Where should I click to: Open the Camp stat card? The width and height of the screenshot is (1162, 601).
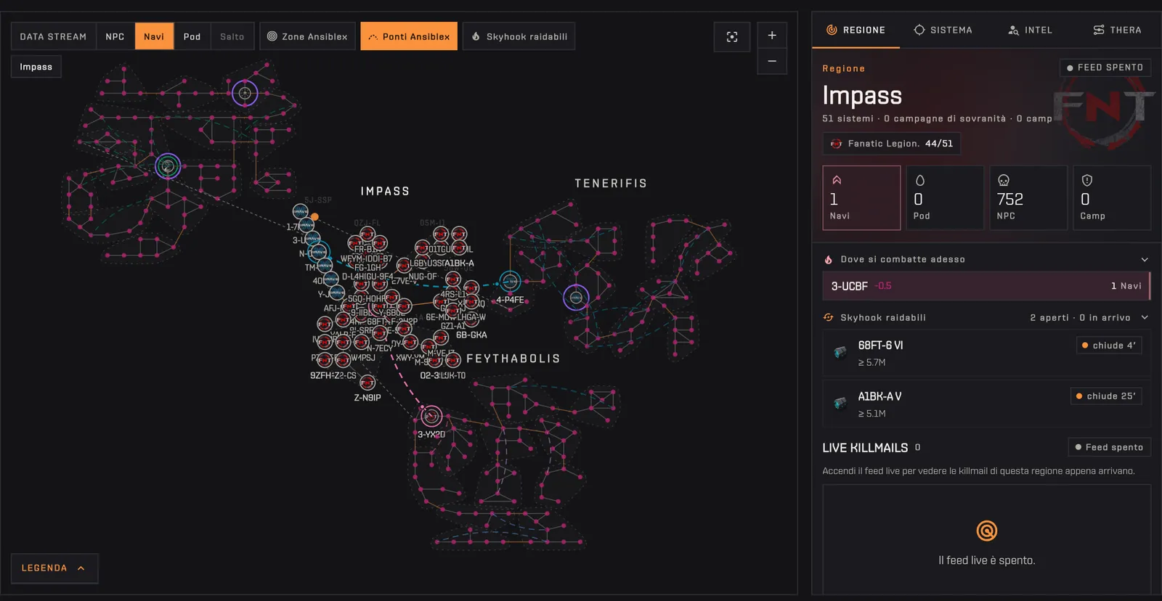tap(1112, 197)
